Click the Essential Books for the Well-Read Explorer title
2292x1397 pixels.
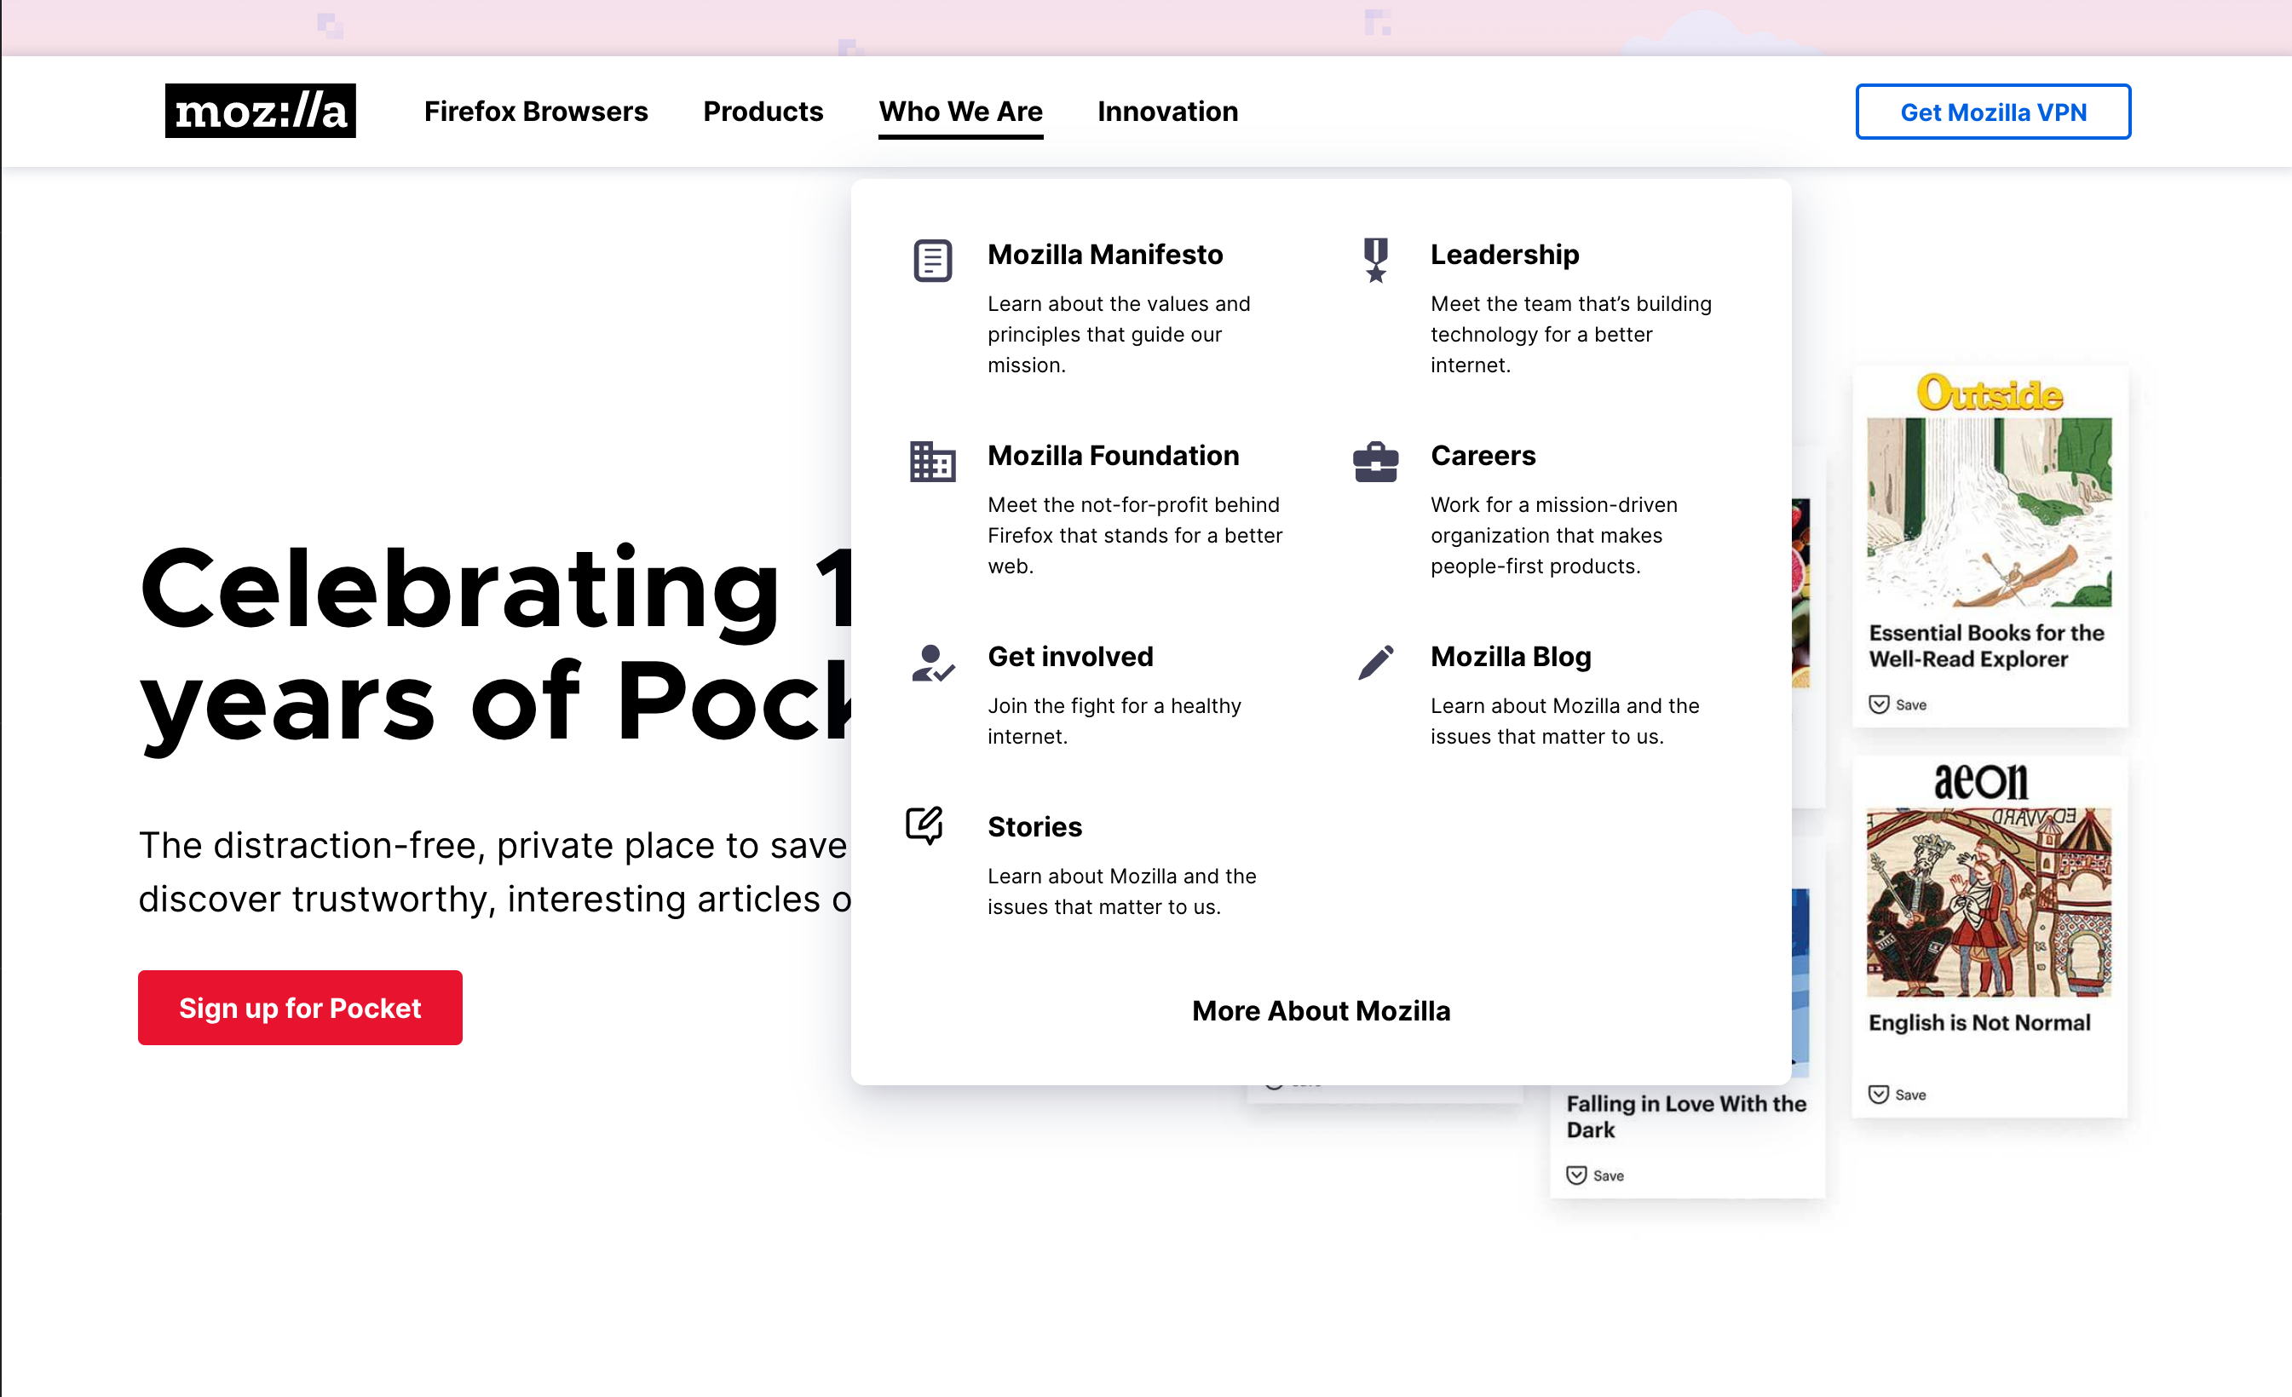pos(1986,646)
